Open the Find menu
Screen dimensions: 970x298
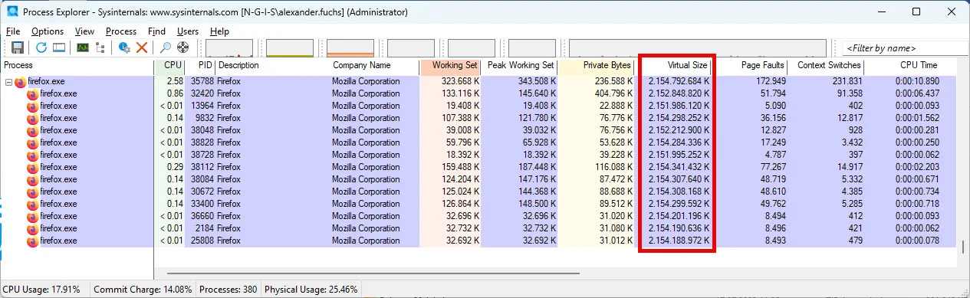pos(156,31)
